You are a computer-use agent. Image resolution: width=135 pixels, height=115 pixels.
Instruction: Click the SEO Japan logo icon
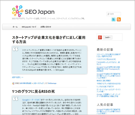pos(18,11)
